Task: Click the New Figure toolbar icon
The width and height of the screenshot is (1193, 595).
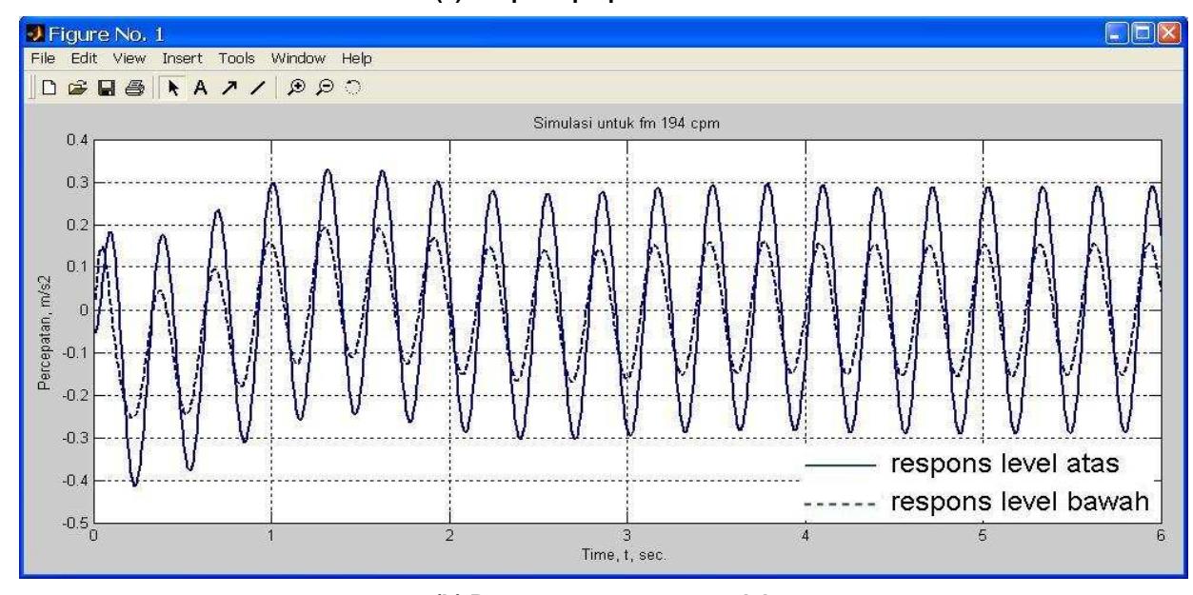Action: [49, 87]
